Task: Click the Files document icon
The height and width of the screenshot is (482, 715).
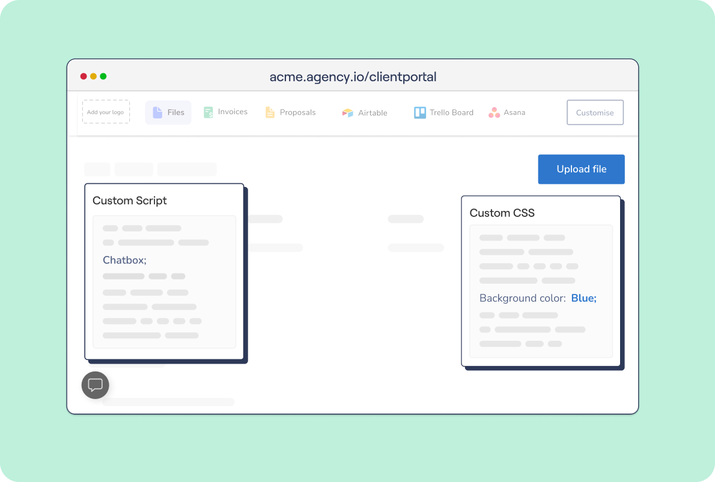Action: pyautogui.click(x=157, y=112)
